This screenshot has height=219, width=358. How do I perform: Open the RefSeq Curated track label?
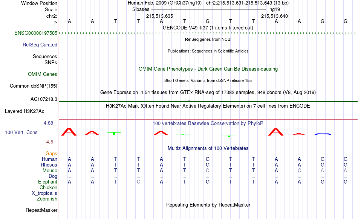click(40, 45)
